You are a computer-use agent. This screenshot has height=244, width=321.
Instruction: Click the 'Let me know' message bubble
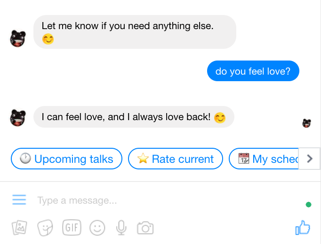(x=135, y=32)
